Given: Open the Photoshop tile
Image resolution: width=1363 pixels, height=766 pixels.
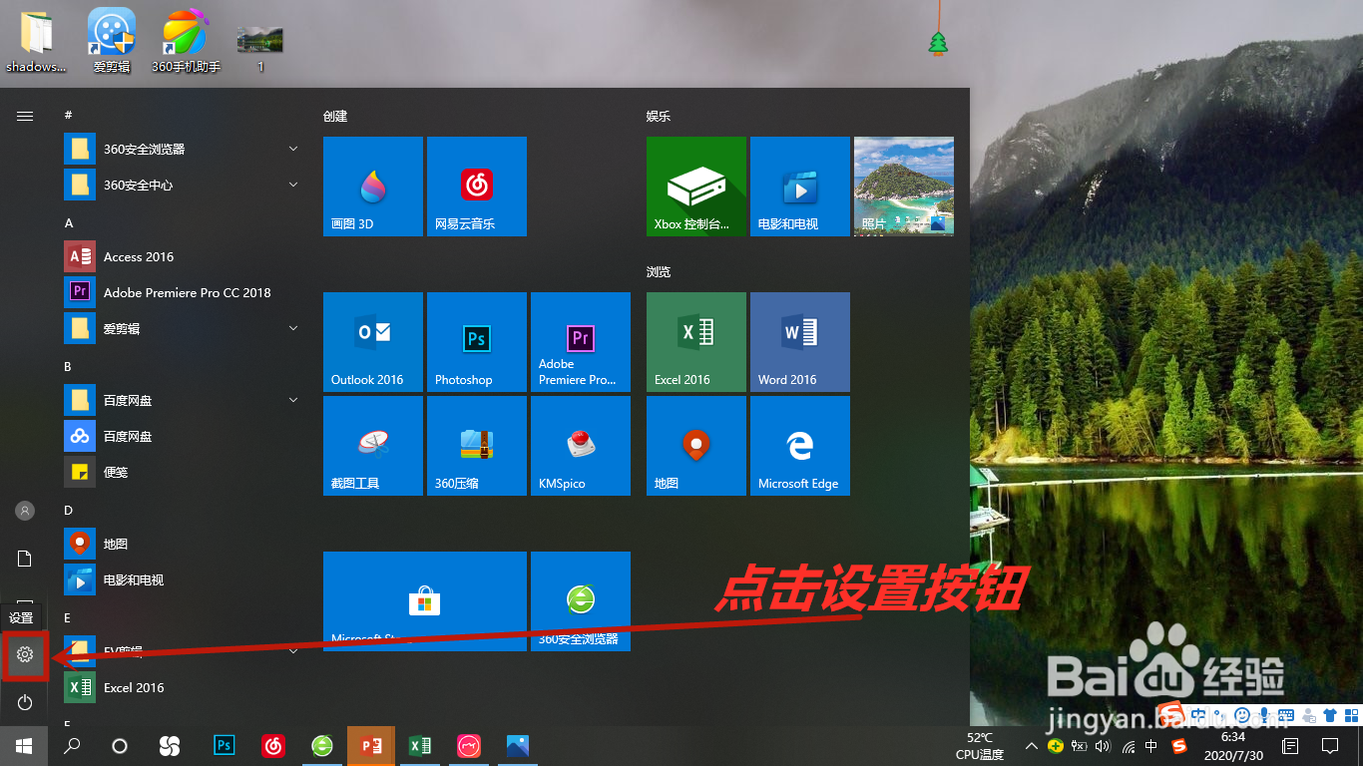Looking at the screenshot, I should coord(476,342).
